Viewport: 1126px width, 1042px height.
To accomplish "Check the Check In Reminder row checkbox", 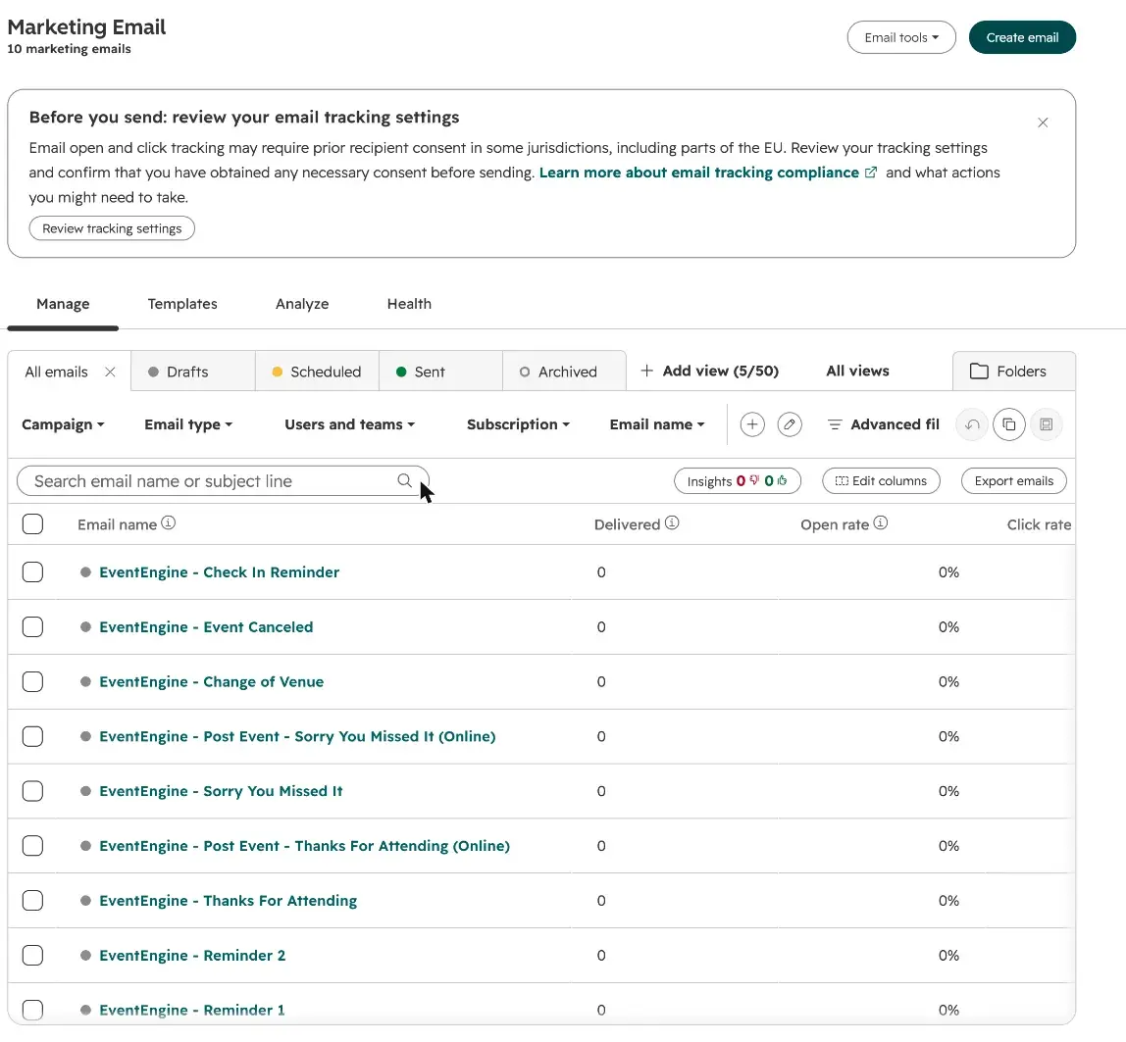I will tap(32, 571).
